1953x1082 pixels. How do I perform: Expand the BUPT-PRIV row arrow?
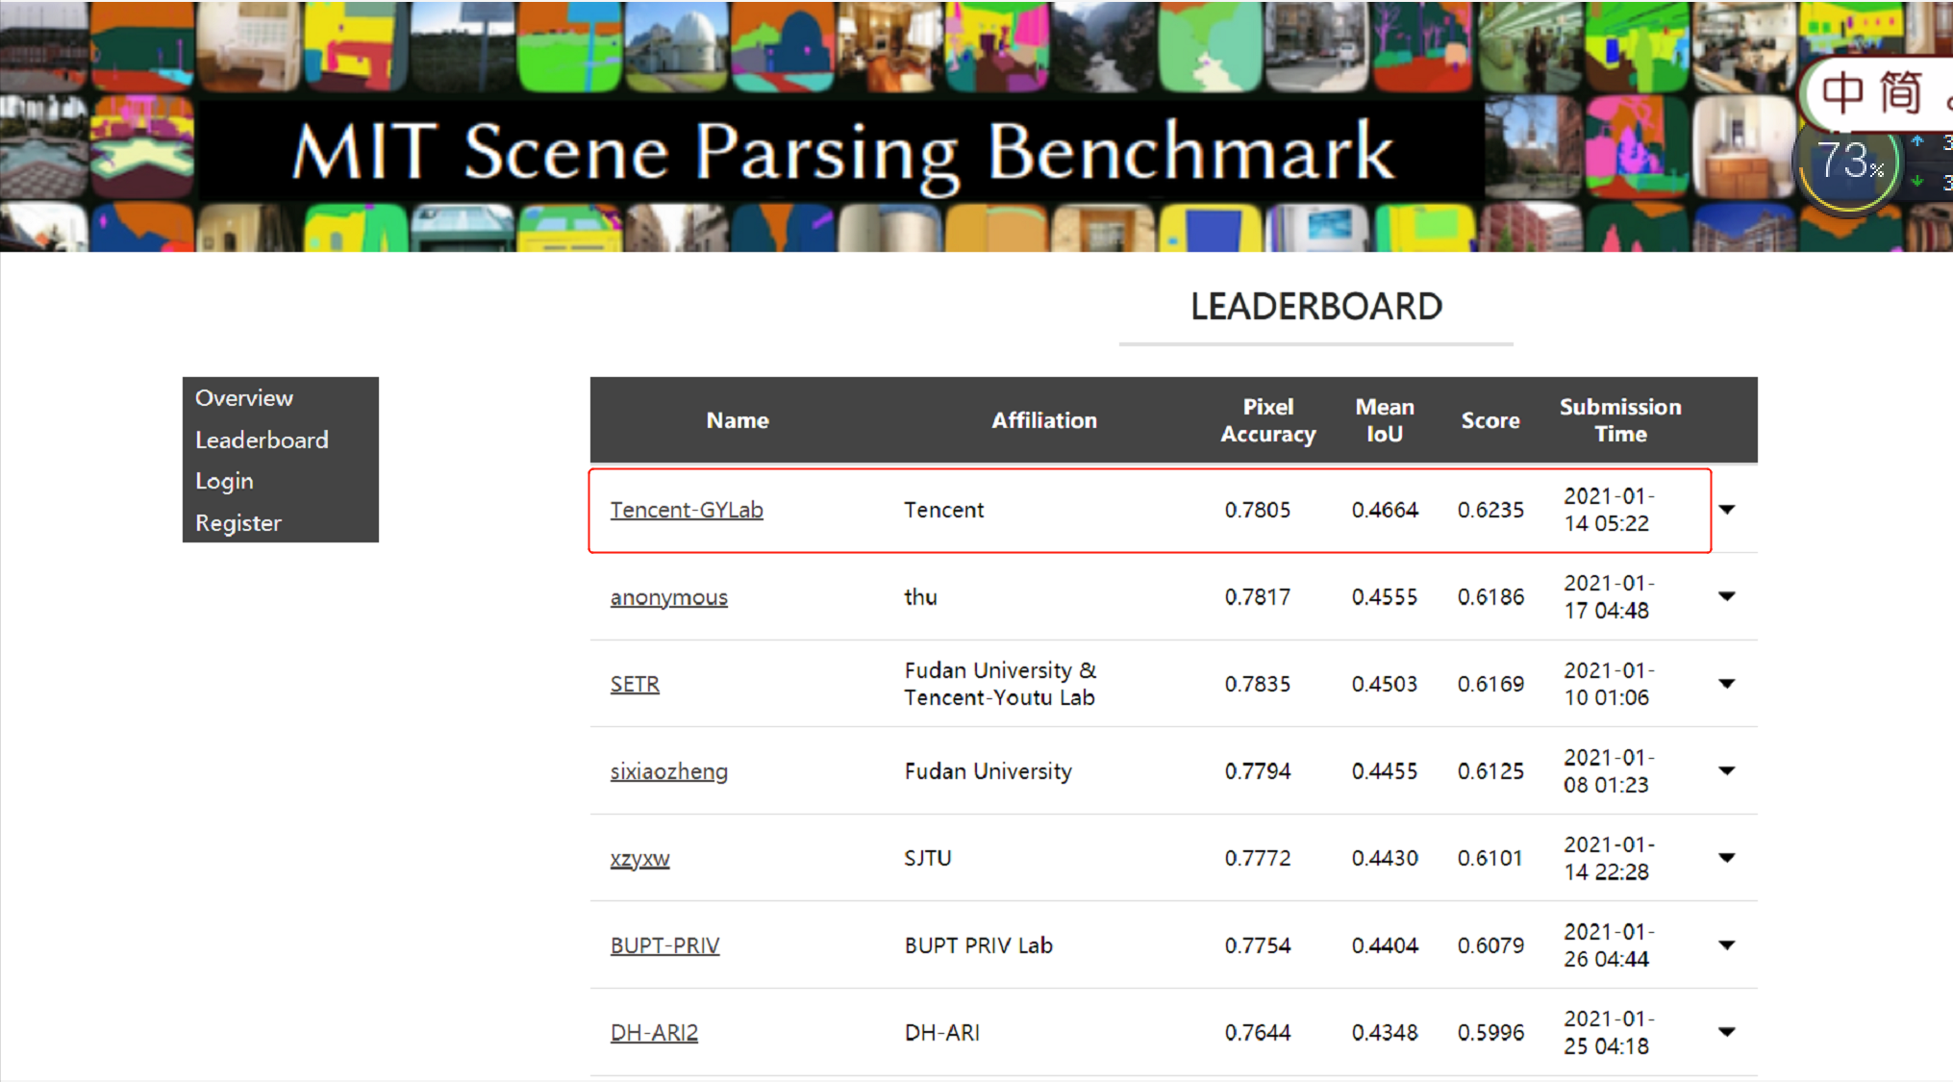(x=1727, y=945)
